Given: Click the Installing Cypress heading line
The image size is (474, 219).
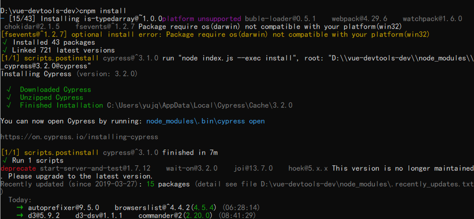Looking at the screenshot, I should (x=69, y=74).
